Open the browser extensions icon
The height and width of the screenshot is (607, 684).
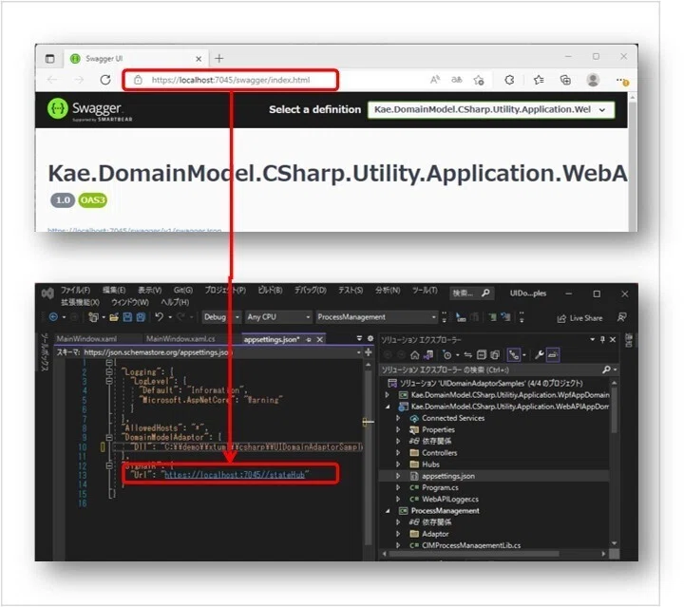click(x=509, y=80)
